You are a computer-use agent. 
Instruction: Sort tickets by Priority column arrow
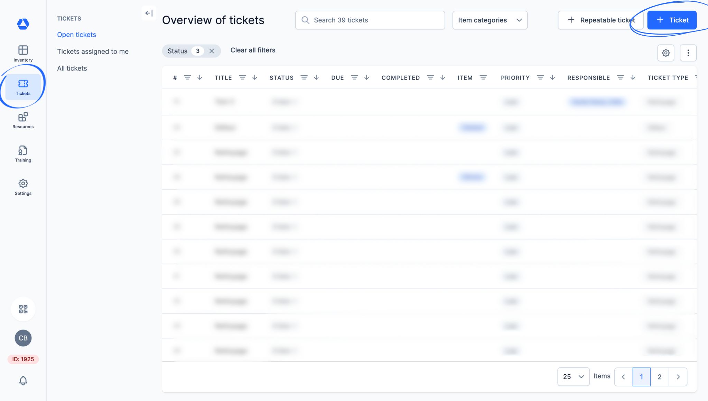552,77
